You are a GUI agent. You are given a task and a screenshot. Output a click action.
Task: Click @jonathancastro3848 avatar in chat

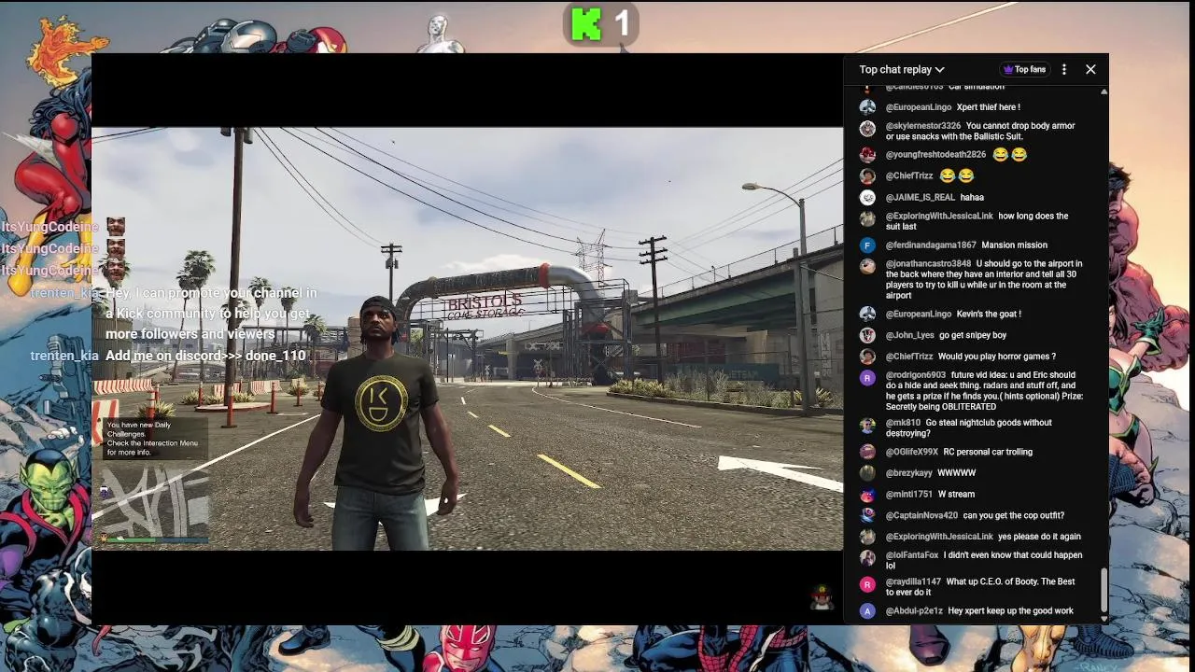(867, 266)
